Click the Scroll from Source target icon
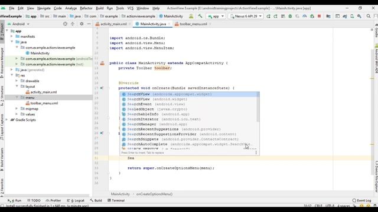Screen dimensions: 378x212 (65, 24)
